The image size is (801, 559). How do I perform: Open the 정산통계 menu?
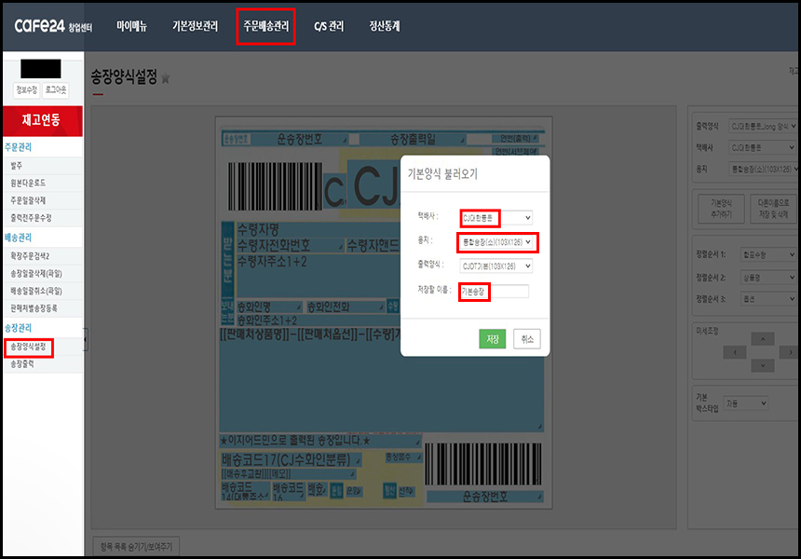pos(385,26)
